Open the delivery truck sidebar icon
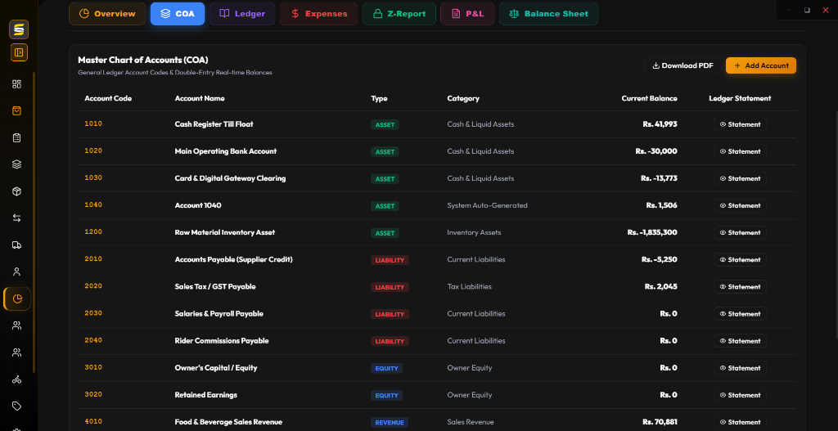 click(16, 245)
